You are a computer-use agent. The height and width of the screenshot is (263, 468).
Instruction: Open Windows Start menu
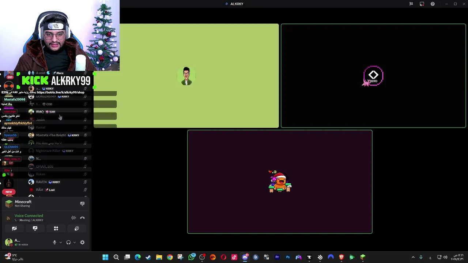click(105, 257)
